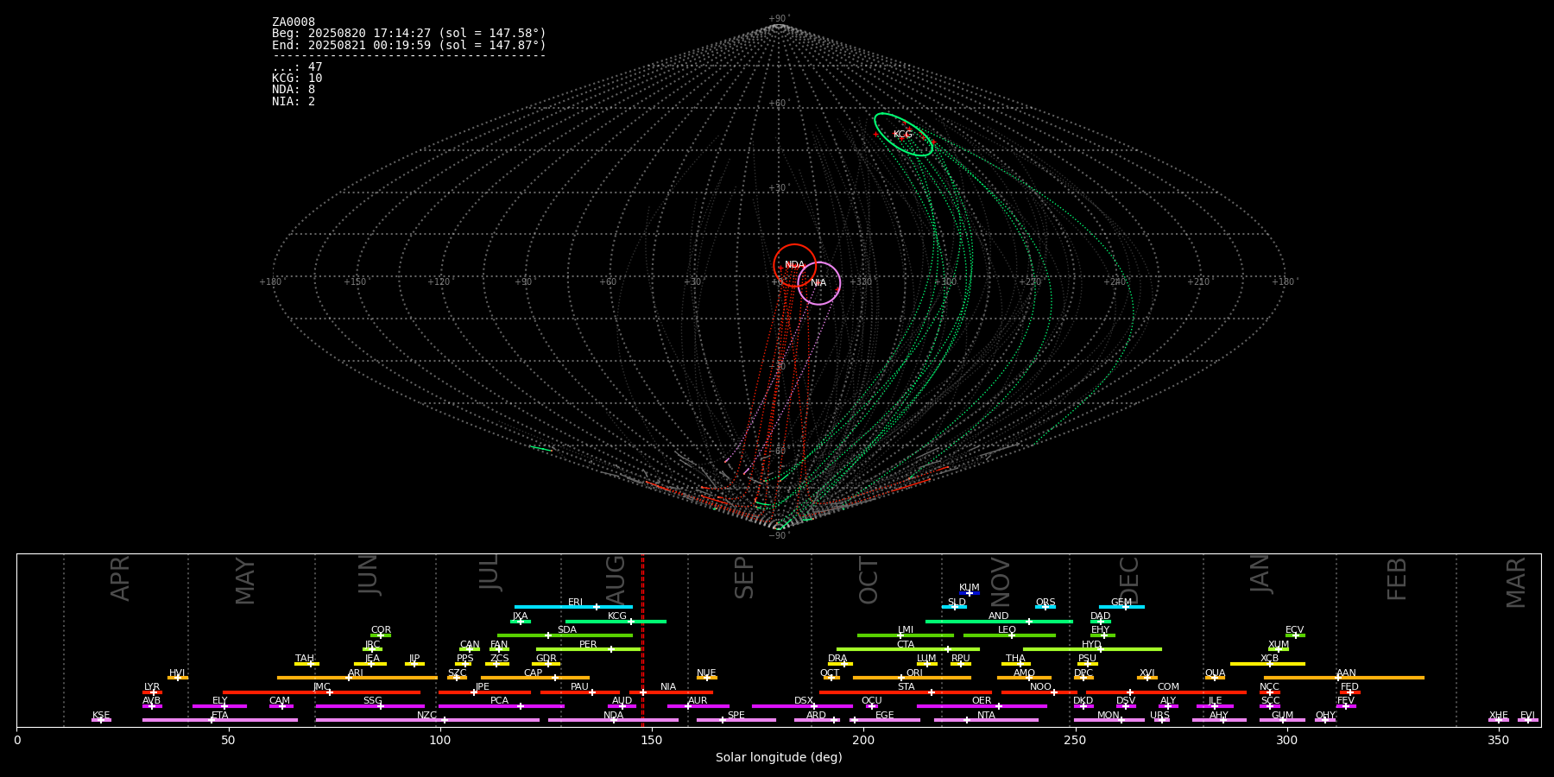Click the DSX shower bar
This screenshot has width=1554, height=777.
(802, 706)
